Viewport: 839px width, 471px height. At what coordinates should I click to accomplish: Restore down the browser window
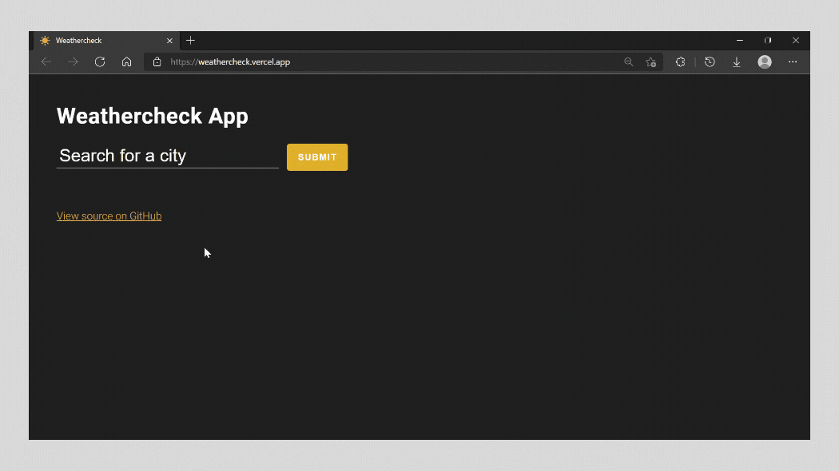768,41
